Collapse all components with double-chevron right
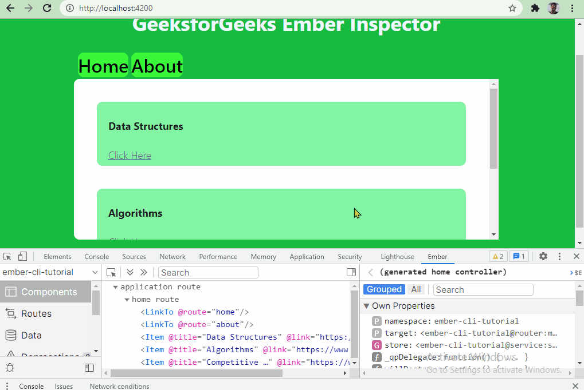This screenshot has height=390, width=584. click(144, 272)
